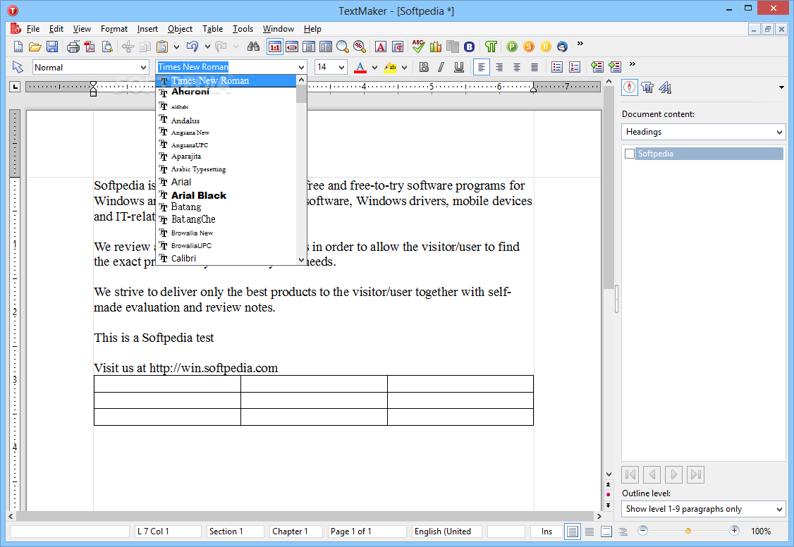Run spell check ABC icon
This screenshot has width=794, height=547.
pos(418,47)
